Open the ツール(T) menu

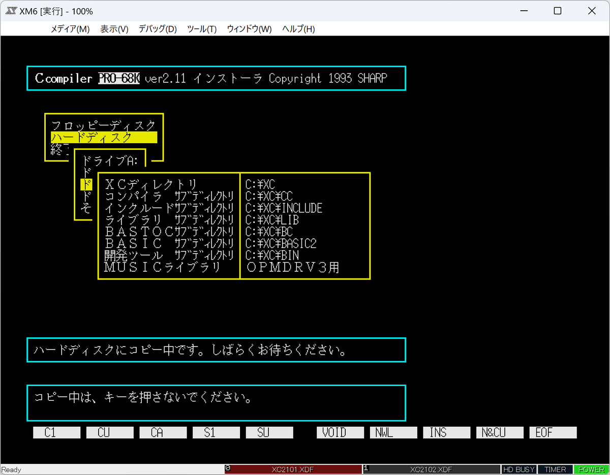[201, 29]
